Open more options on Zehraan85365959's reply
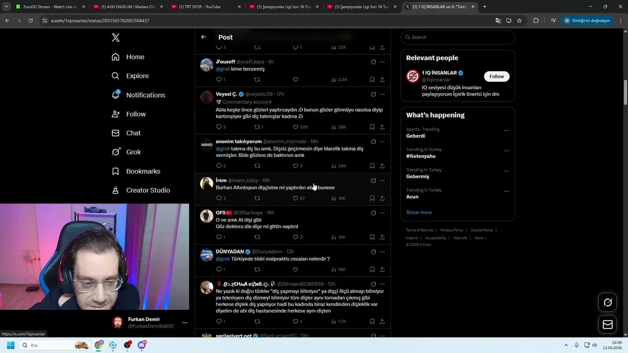The width and height of the screenshot is (628, 353). click(382, 284)
